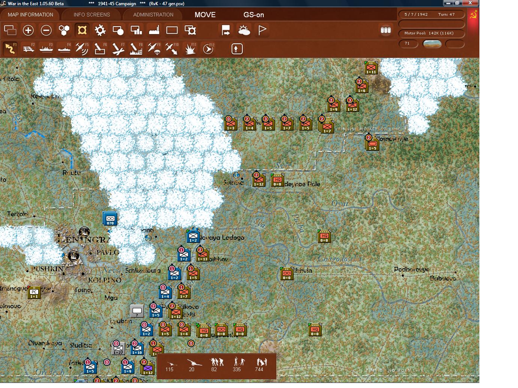This screenshot has height=388, width=518.
Task: Click the explosion F11 mode icon
Action: tap(190, 49)
